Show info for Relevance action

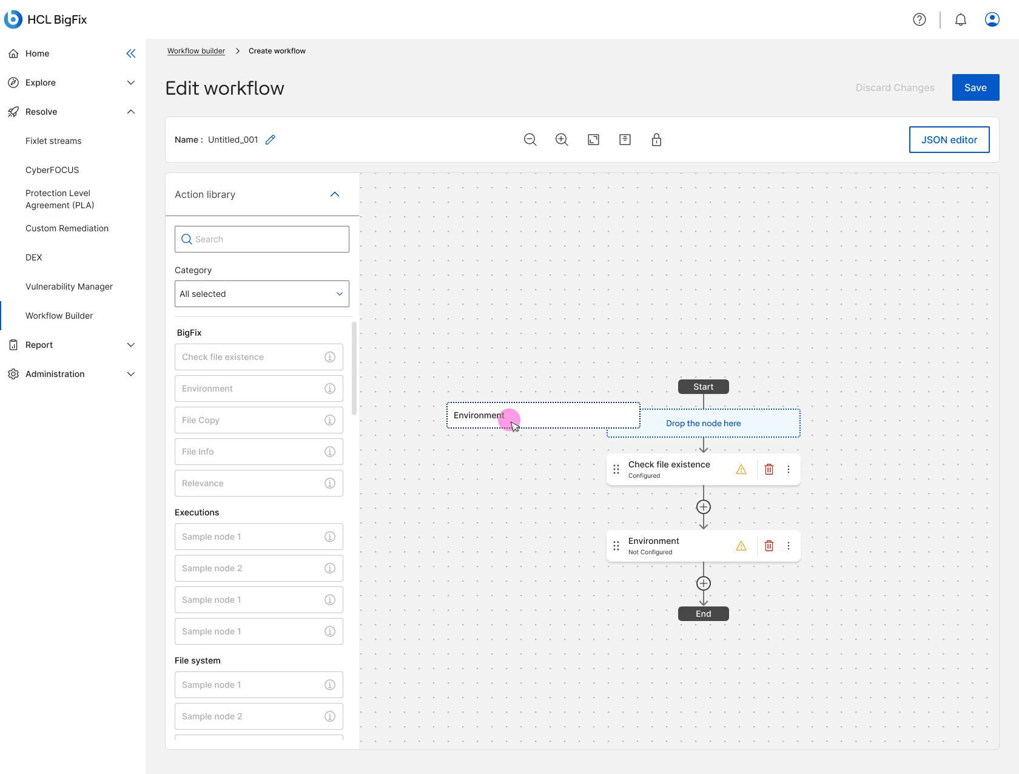(330, 483)
